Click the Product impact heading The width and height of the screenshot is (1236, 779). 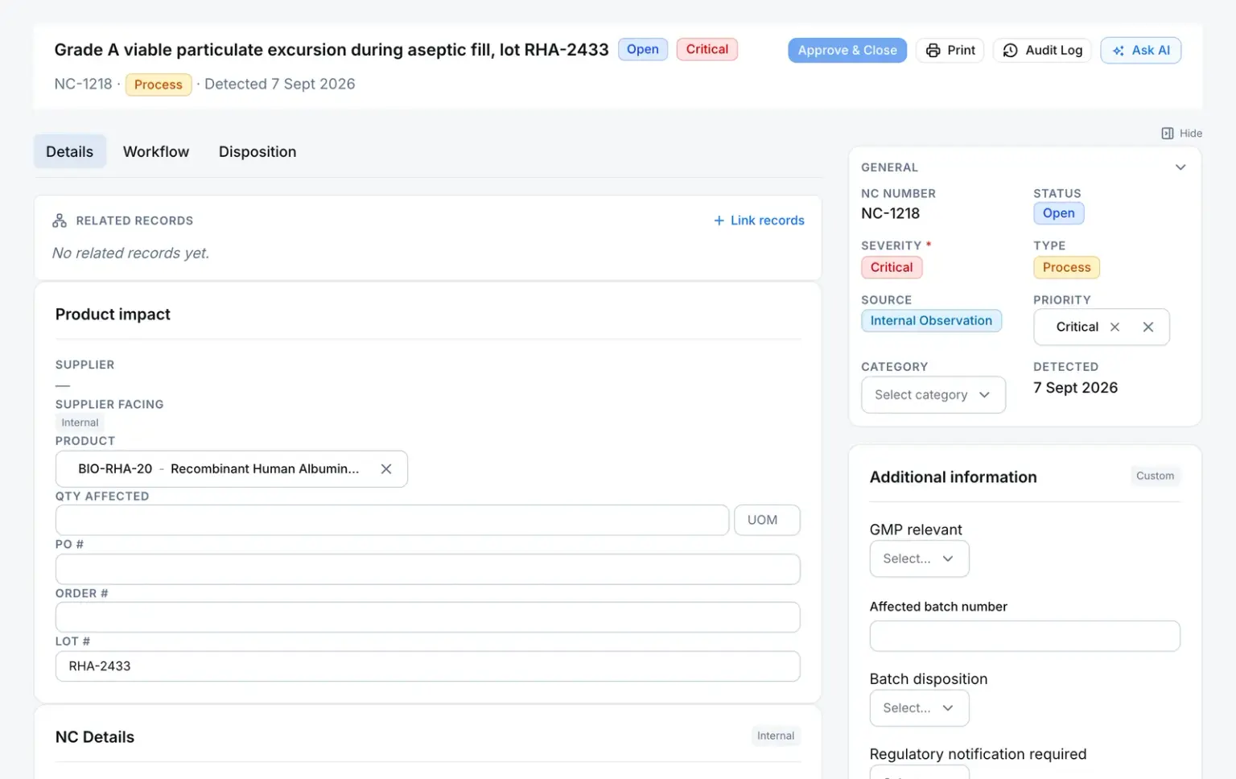pyautogui.click(x=113, y=315)
